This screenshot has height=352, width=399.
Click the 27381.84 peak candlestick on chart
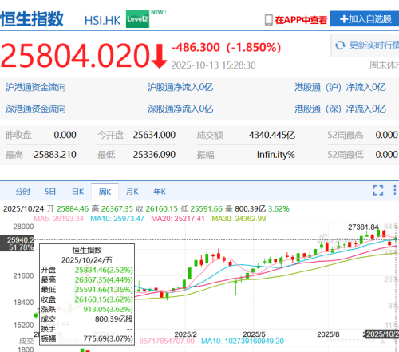pos(378,233)
